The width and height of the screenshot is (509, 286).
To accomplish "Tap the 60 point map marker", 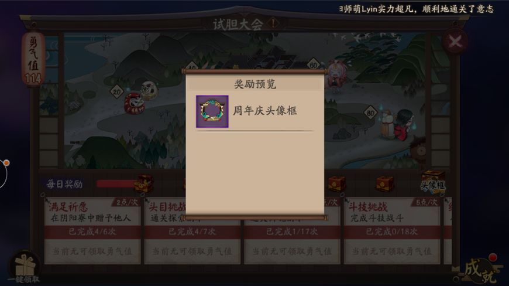I will [313, 64].
